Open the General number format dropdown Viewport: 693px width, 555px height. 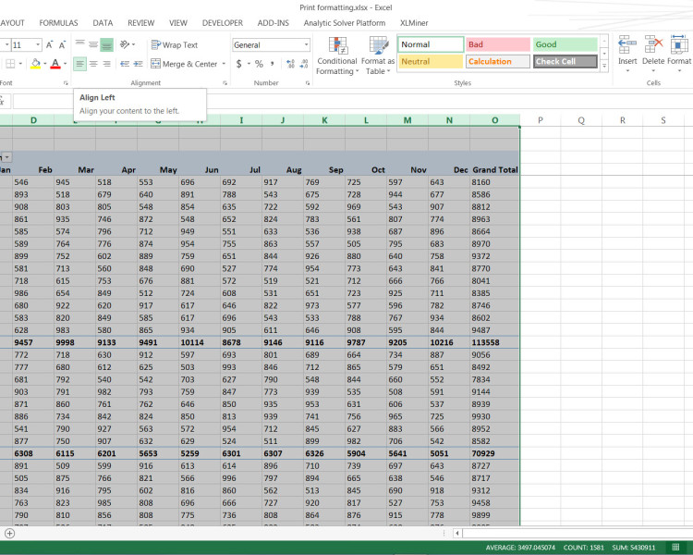(x=307, y=44)
